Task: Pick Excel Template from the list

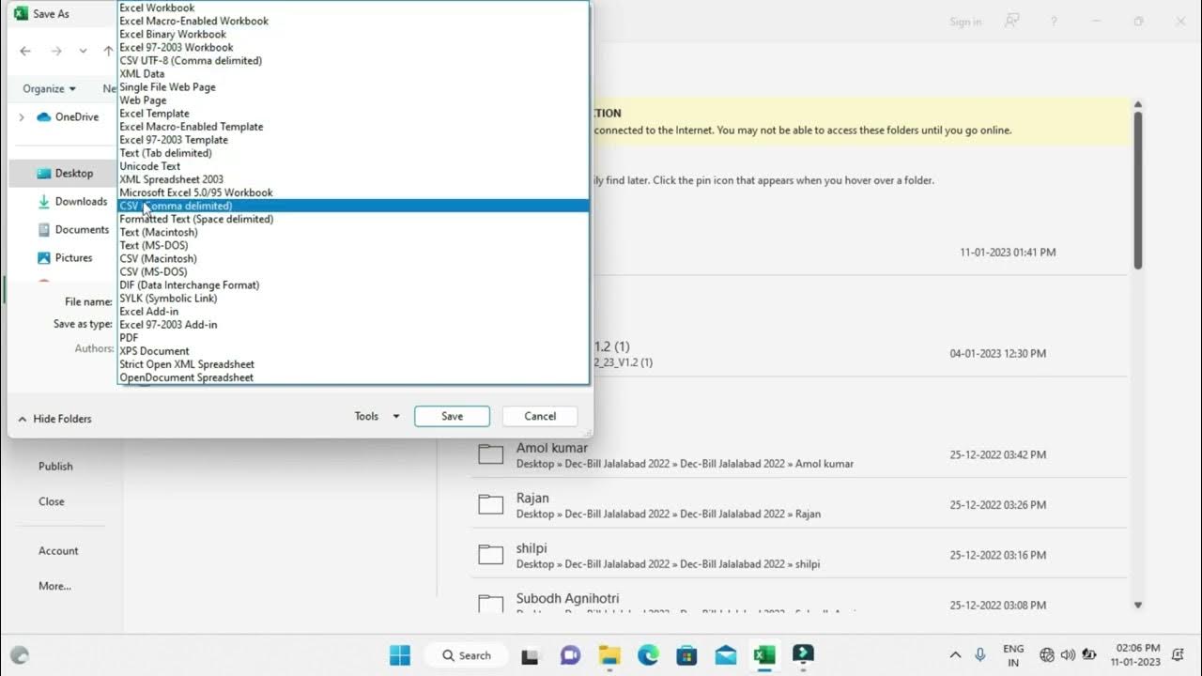Action: pyautogui.click(x=353, y=113)
